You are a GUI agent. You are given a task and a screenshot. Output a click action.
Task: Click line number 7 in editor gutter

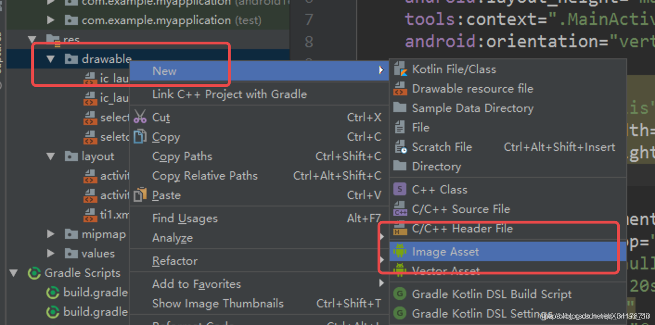pos(309,20)
